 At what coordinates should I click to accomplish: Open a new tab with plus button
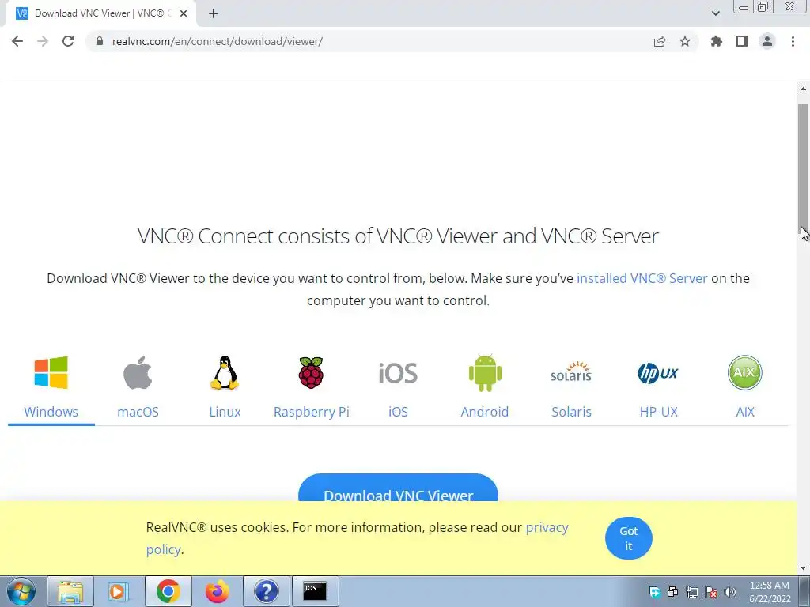[x=214, y=13]
